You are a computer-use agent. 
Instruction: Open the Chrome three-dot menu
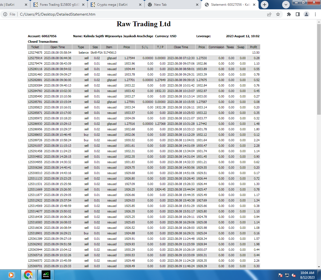[x=315, y=14]
